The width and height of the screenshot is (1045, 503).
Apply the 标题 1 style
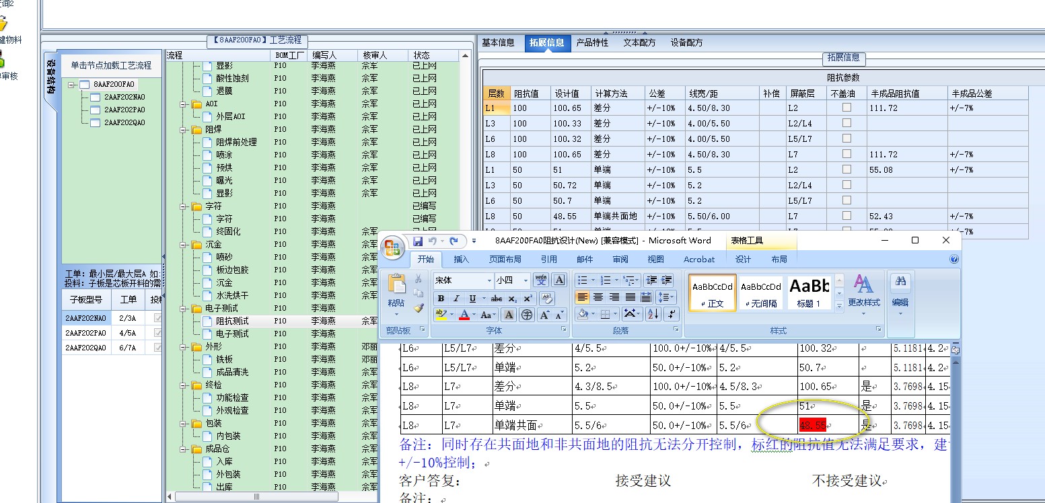click(809, 293)
